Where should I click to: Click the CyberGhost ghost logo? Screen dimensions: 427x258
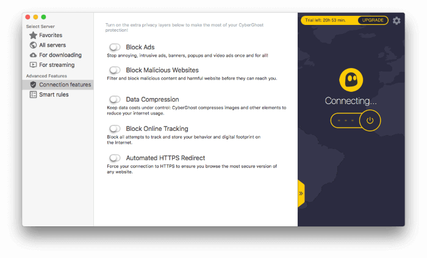[351, 80]
